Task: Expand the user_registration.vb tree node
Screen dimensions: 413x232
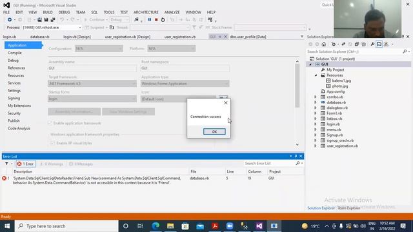Action: [x=316, y=146]
